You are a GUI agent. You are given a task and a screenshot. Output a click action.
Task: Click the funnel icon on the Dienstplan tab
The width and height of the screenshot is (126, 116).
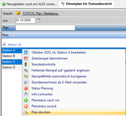pyautogui.click(x=63, y=4)
